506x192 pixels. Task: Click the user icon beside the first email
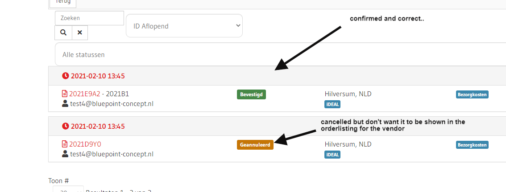click(x=65, y=104)
